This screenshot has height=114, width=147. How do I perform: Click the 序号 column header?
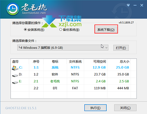click(36, 62)
